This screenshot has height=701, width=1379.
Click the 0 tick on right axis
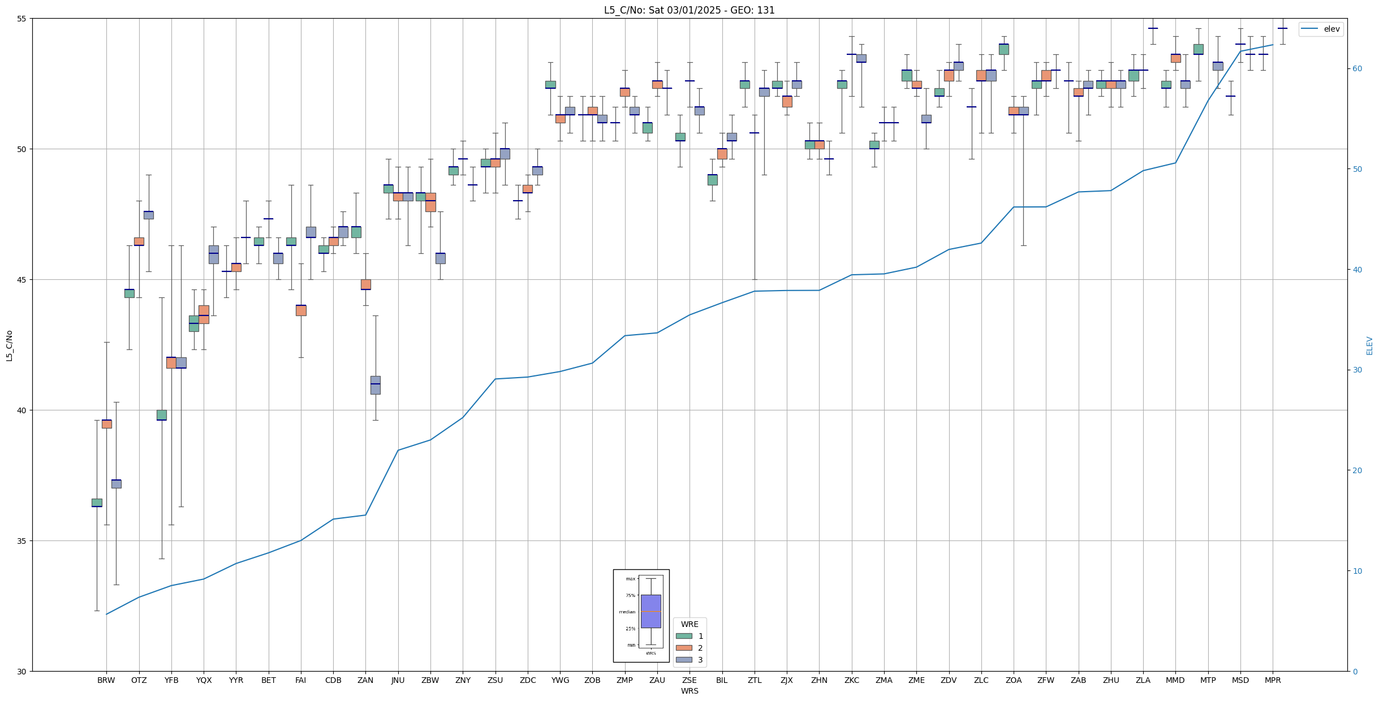pyautogui.click(x=1355, y=672)
